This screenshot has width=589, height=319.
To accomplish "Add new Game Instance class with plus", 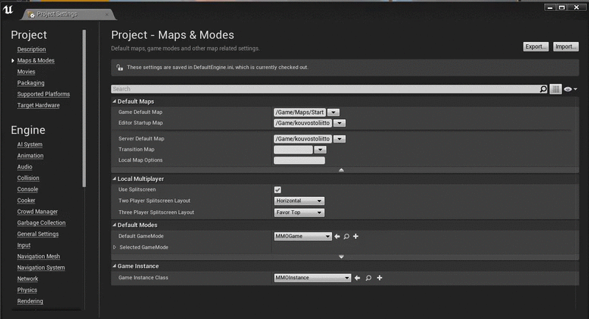I will click(379, 278).
